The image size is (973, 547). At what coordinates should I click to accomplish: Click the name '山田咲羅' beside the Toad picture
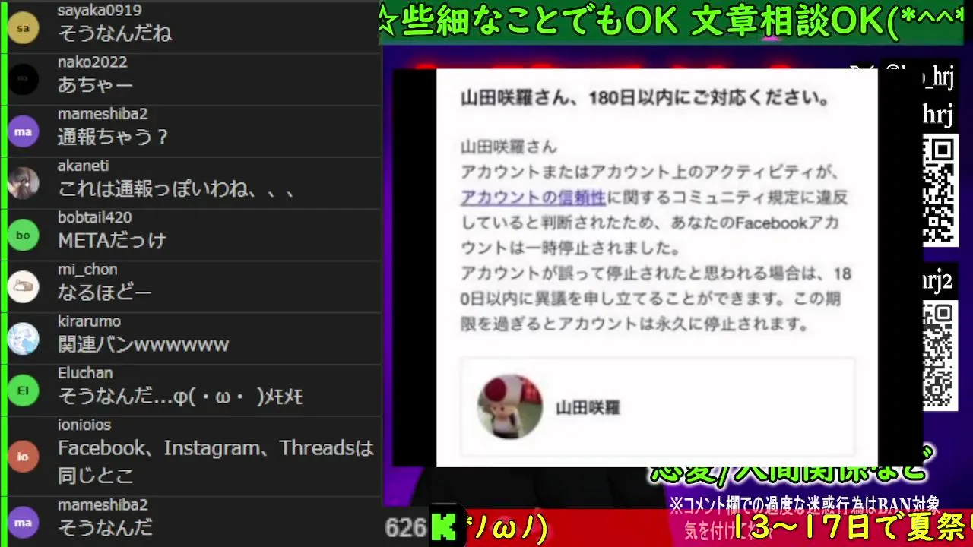coord(588,407)
